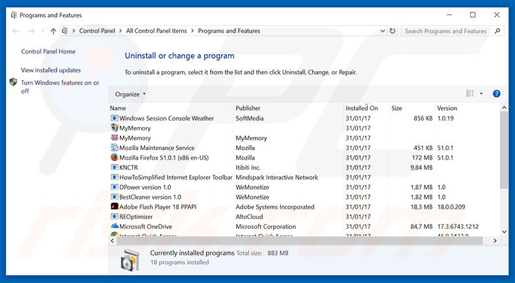Screen dimensions: 515x283
Task: Click the Adobe Flash Player icon
Action: [114, 207]
